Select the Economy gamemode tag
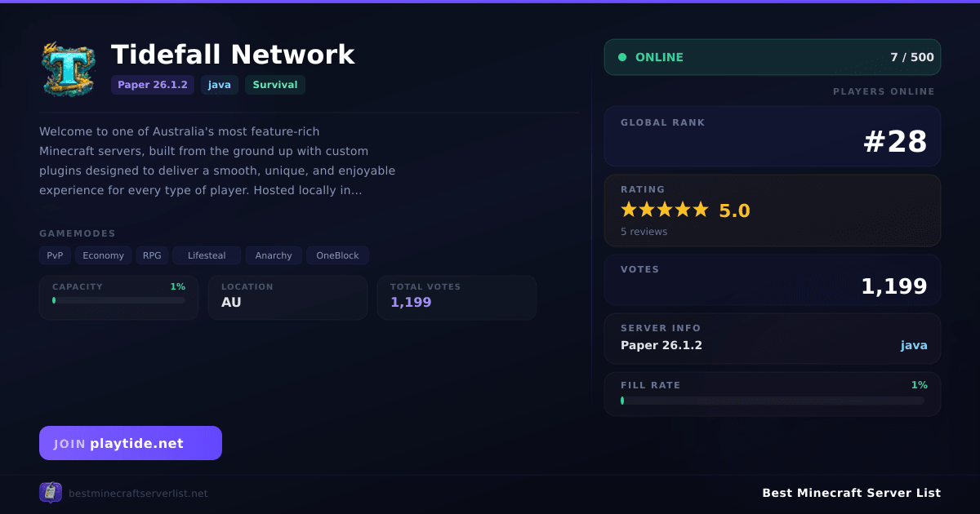 pos(104,255)
